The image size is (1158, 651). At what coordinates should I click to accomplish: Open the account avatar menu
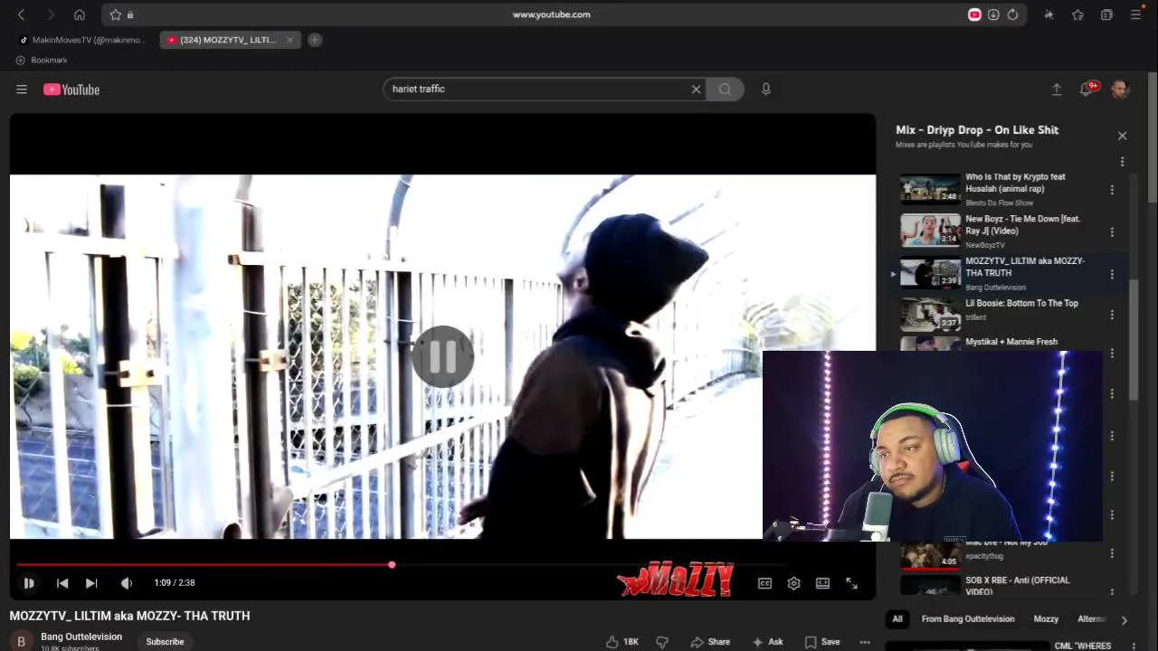[1120, 89]
